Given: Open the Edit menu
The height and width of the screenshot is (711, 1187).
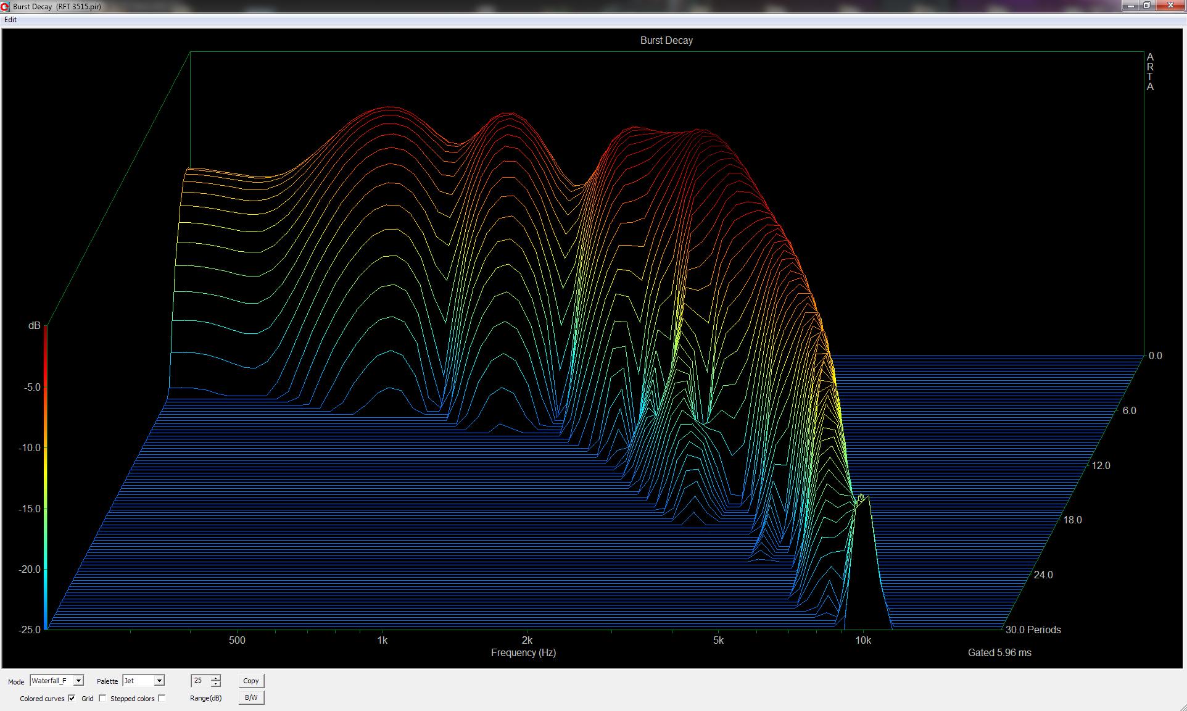Looking at the screenshot, I should point(10,20).
